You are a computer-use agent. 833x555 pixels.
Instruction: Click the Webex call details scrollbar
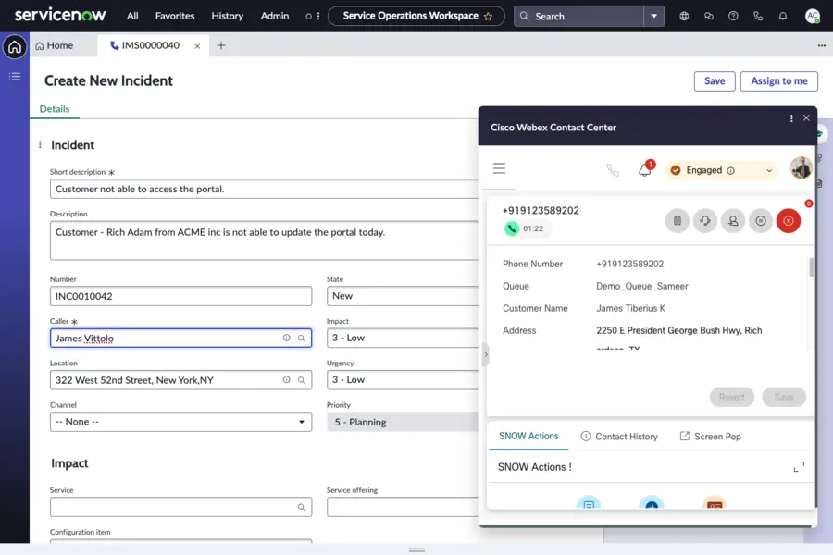point(811,267)
